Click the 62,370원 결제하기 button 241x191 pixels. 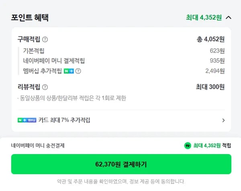[121, 164]
